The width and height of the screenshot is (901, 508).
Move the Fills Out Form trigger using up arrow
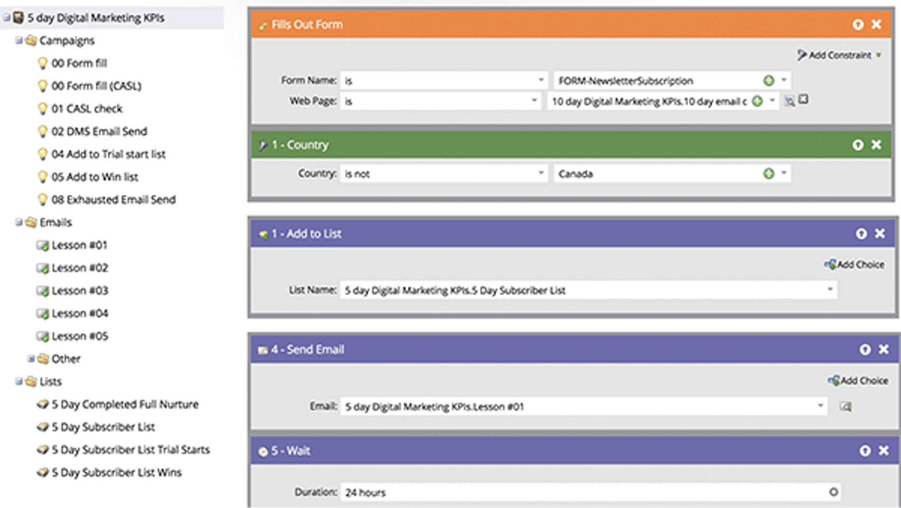coord(859,24)
